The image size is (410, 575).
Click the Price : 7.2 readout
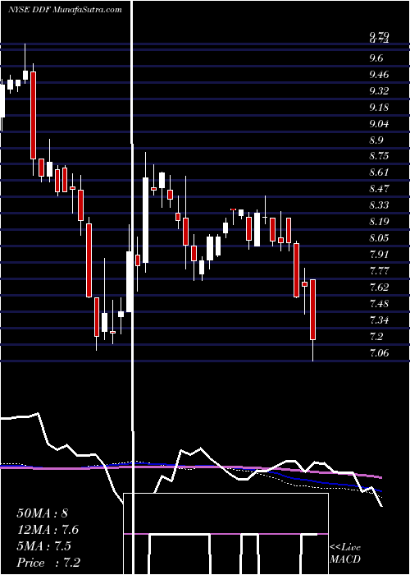click(x=48, y=563)
